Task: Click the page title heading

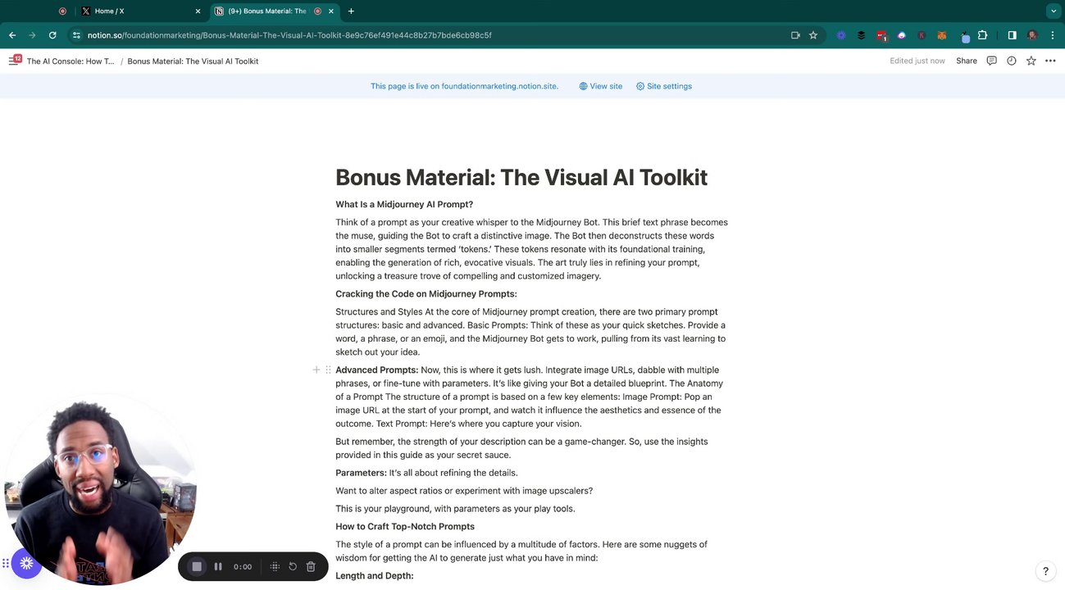Action: point(521,177)
